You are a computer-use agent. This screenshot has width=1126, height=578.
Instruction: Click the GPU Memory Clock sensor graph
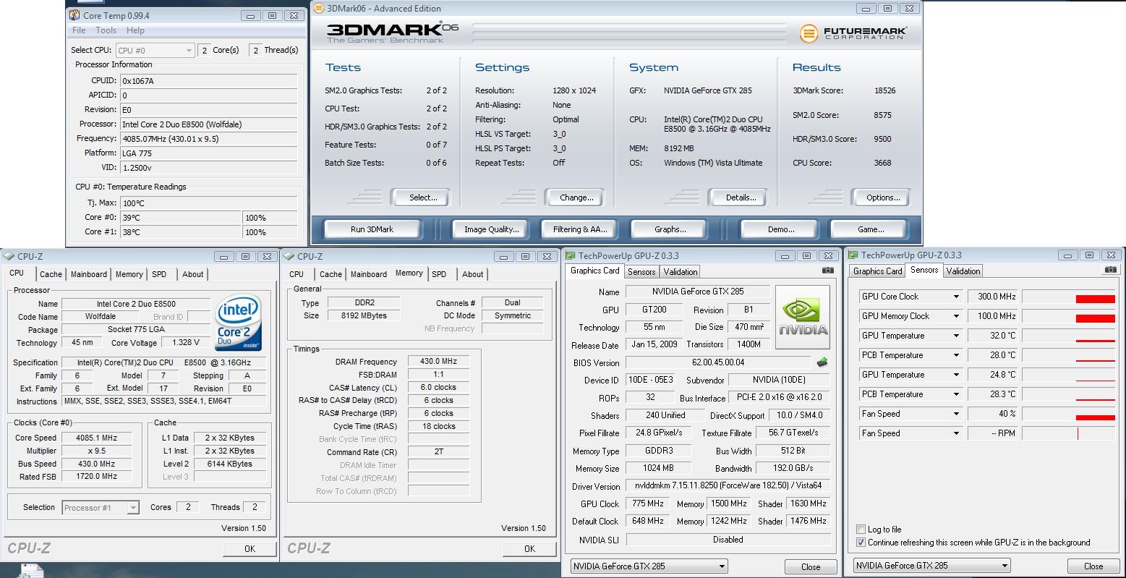coord(1069,316)
